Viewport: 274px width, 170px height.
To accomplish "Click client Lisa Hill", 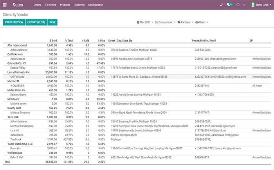I will pyautogui.click(x=15, y=131).
